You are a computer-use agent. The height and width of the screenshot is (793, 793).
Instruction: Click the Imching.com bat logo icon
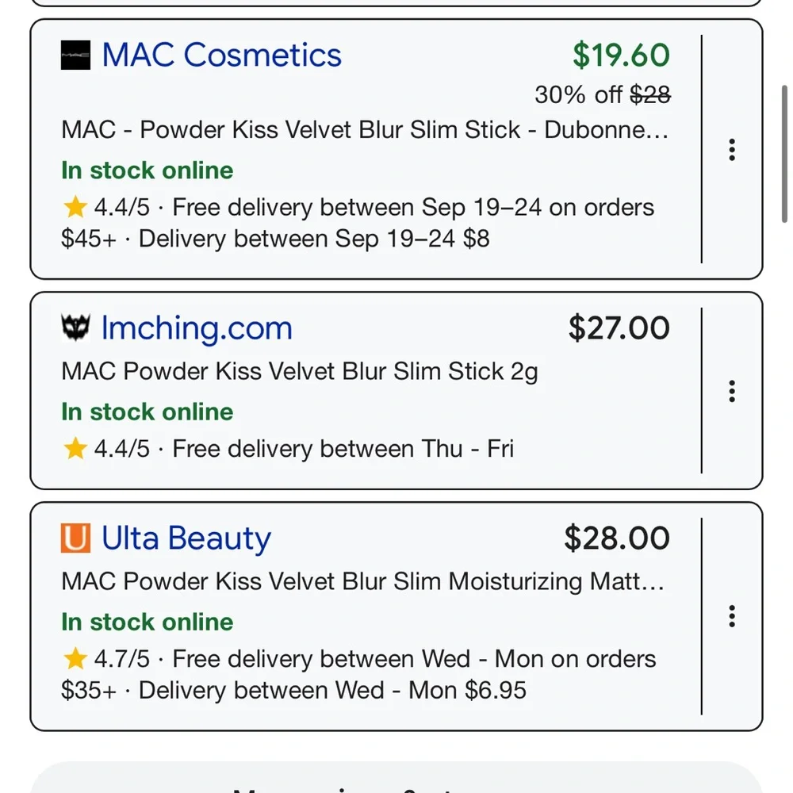(76, 328)
